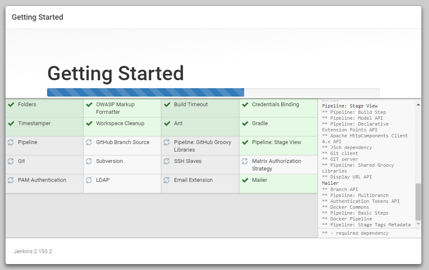Click the sync icon beside Email Extension

[x=167, y=180]
